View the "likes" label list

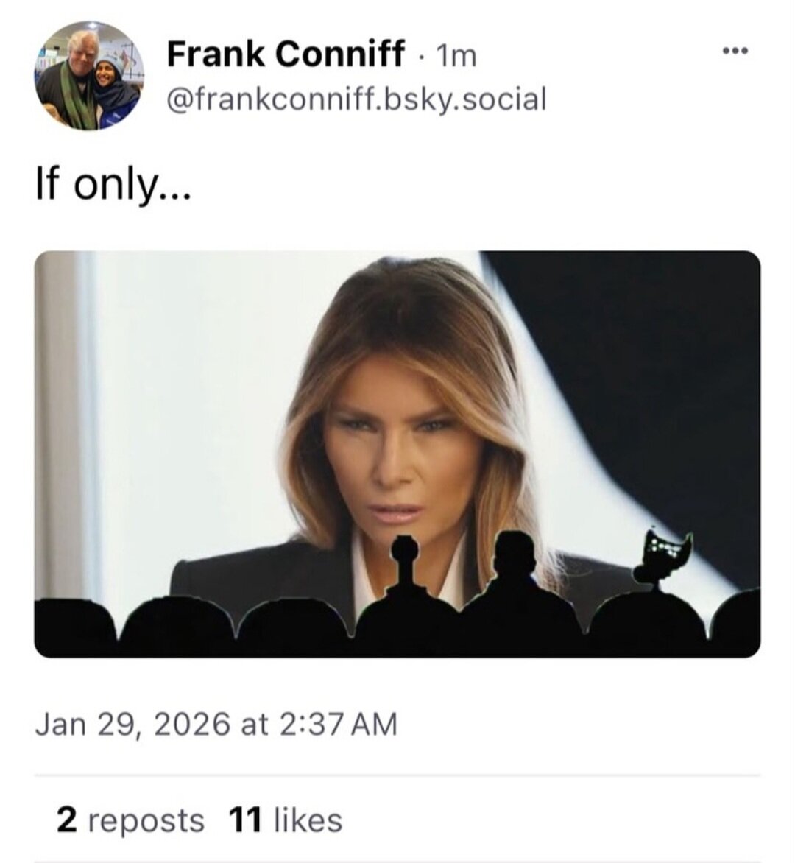tap(308, 820)
